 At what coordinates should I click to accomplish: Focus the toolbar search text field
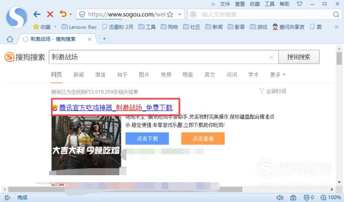(265, 14)
